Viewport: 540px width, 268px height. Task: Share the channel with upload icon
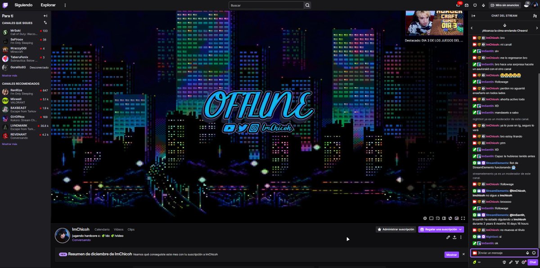(x=454, y=237)
